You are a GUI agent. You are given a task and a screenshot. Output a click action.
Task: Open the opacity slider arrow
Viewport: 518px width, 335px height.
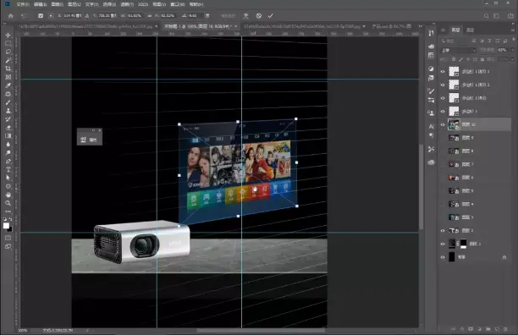pyautogui.click(x=512, y=50)
